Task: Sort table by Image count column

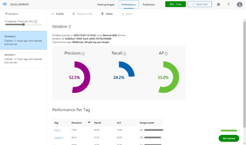Action: click(x=147, y=123)
